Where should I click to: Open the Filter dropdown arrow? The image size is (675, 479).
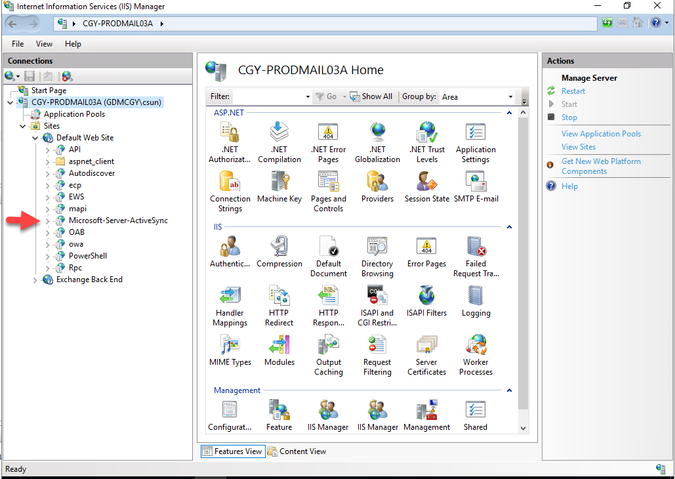click(308, 97)
